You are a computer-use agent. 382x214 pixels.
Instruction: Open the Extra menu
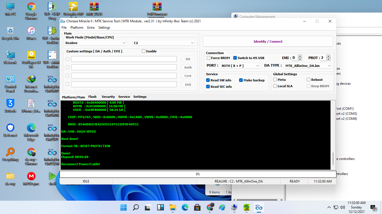click(91, 28)
